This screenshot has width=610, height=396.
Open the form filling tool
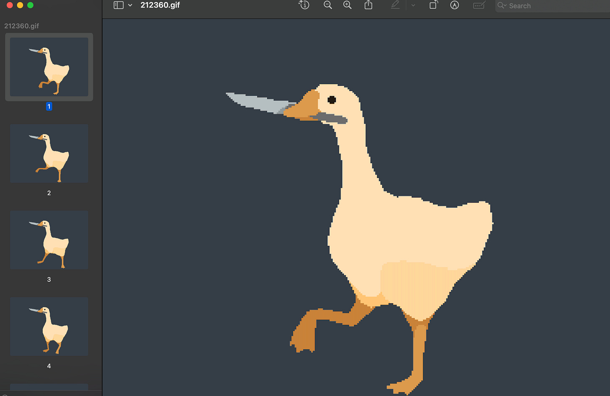pos(479,5)
